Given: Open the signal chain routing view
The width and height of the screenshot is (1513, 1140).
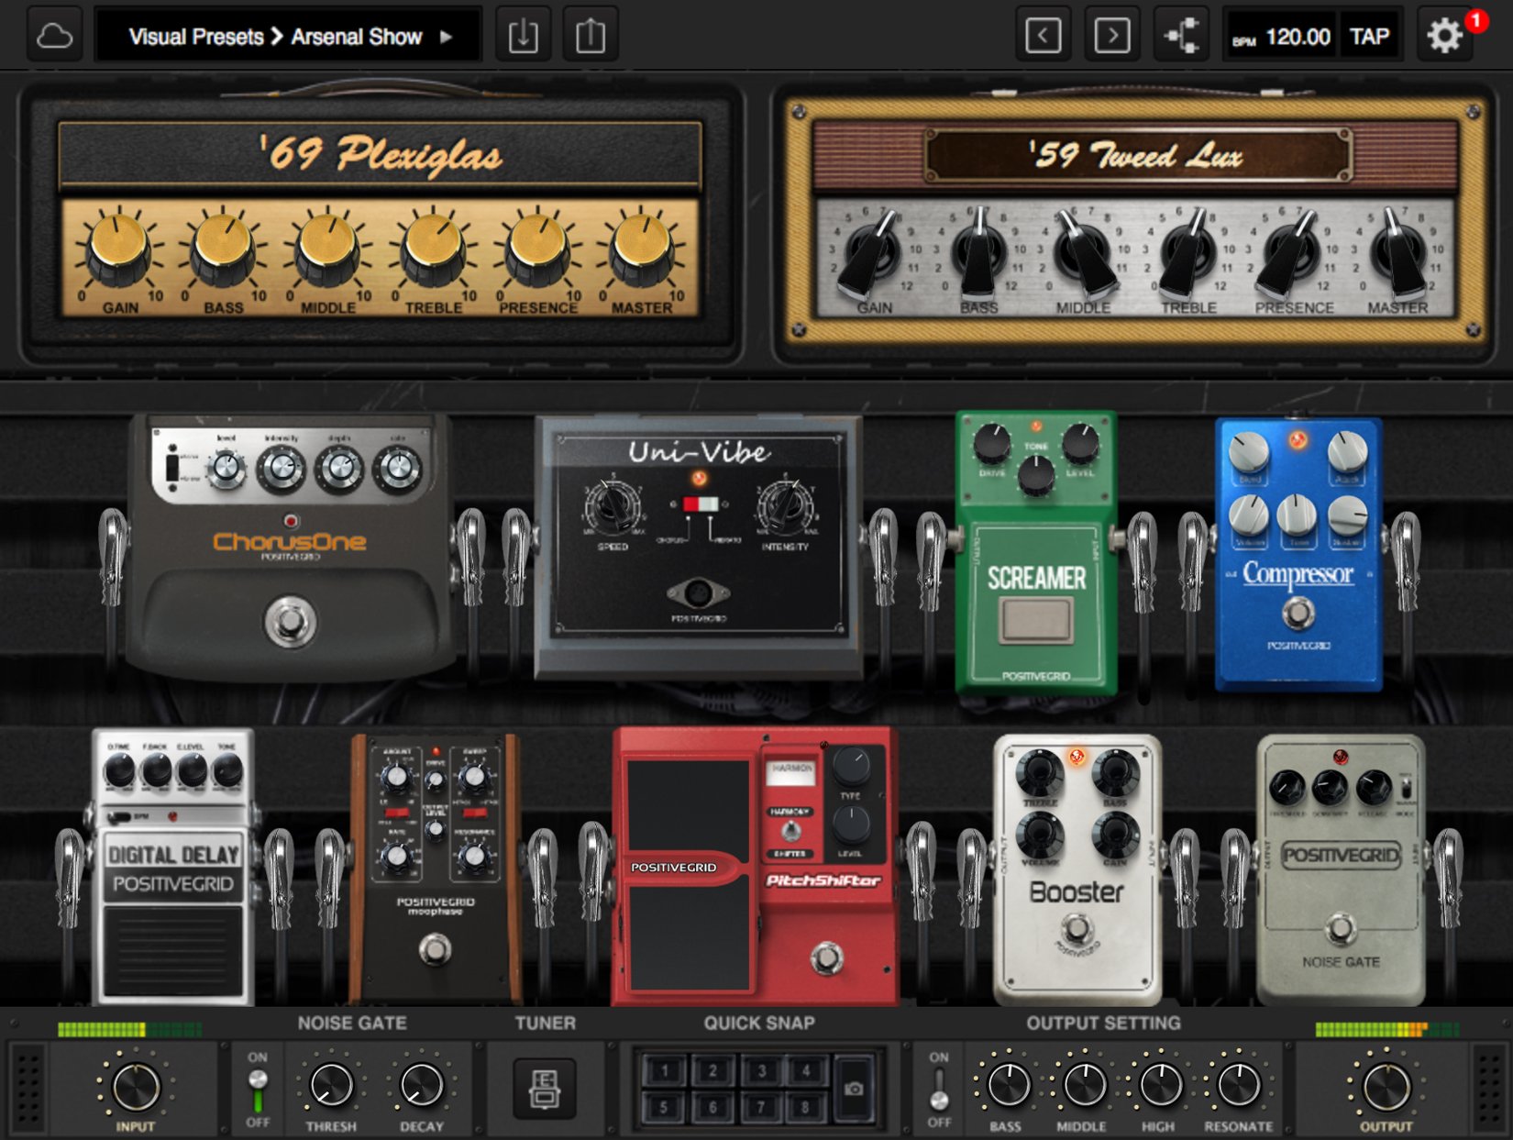Looking at the screenshot, I should click(1183, 36).
